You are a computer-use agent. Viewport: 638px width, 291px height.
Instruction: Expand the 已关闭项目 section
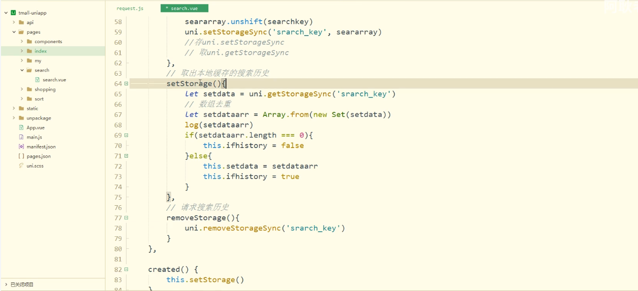tap(6, 284)
